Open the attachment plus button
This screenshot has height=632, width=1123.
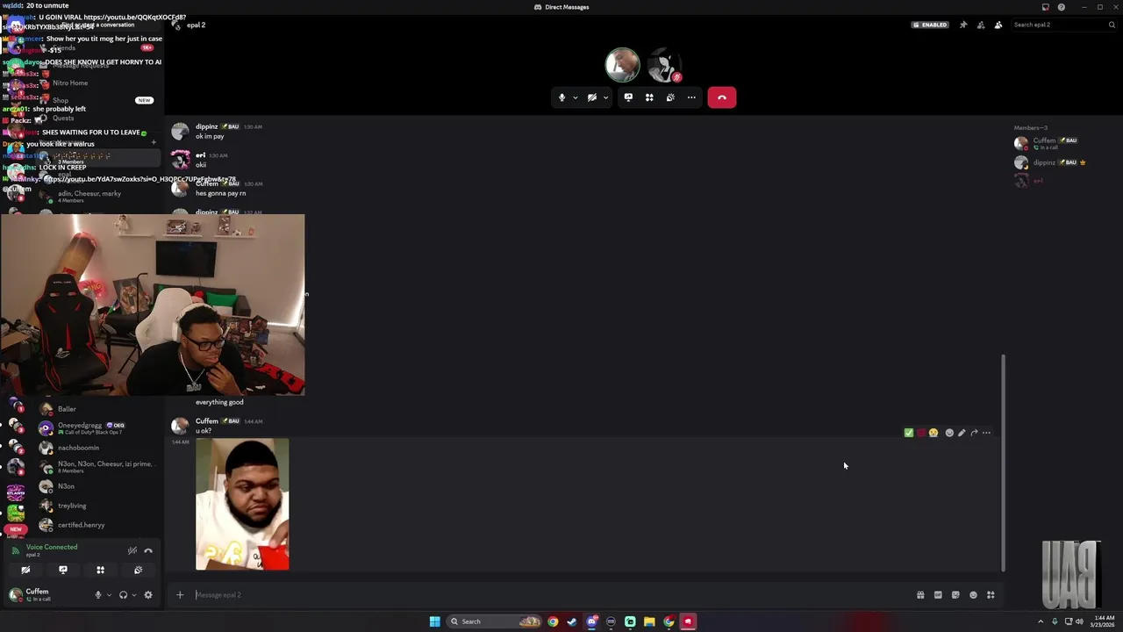tap(180, 595)
